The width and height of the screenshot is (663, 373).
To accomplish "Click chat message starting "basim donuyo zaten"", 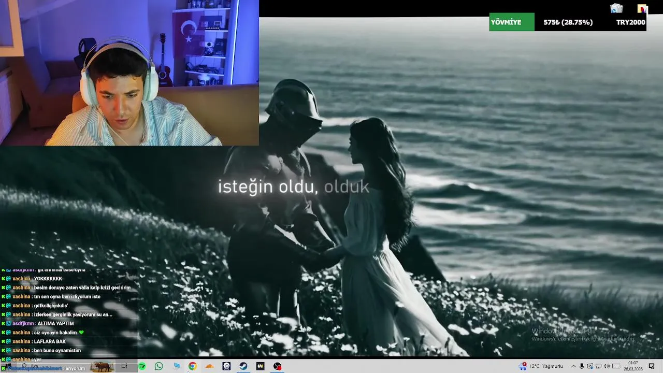I will point(82,288).
